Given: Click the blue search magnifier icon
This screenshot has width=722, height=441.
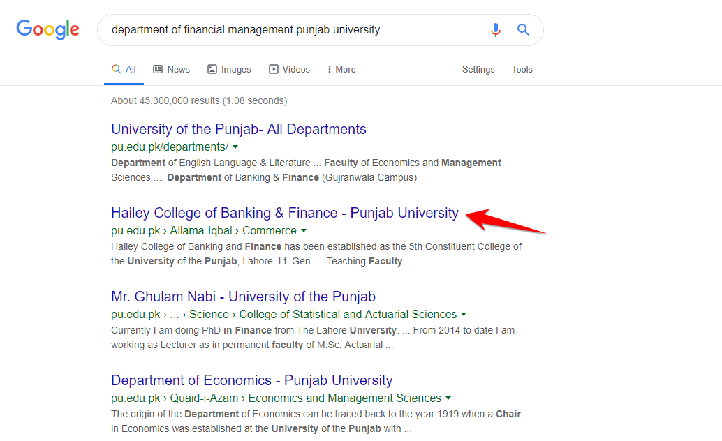Looking at the screenshot, I should click(x=523, y=30).
